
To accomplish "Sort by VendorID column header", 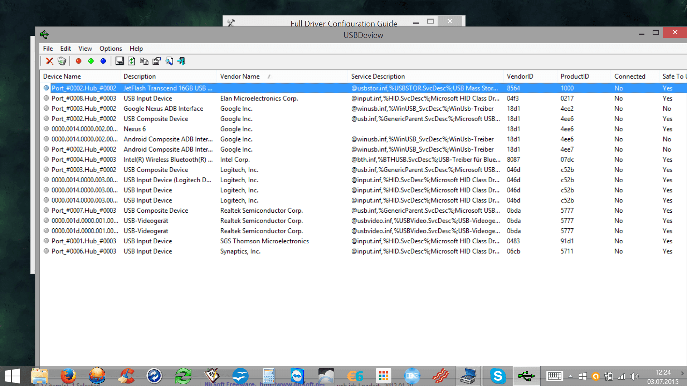I will 531,76.
